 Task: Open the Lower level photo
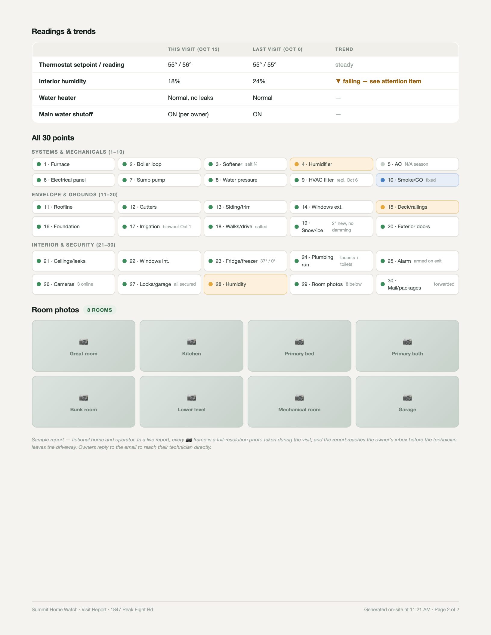point(191,402)
